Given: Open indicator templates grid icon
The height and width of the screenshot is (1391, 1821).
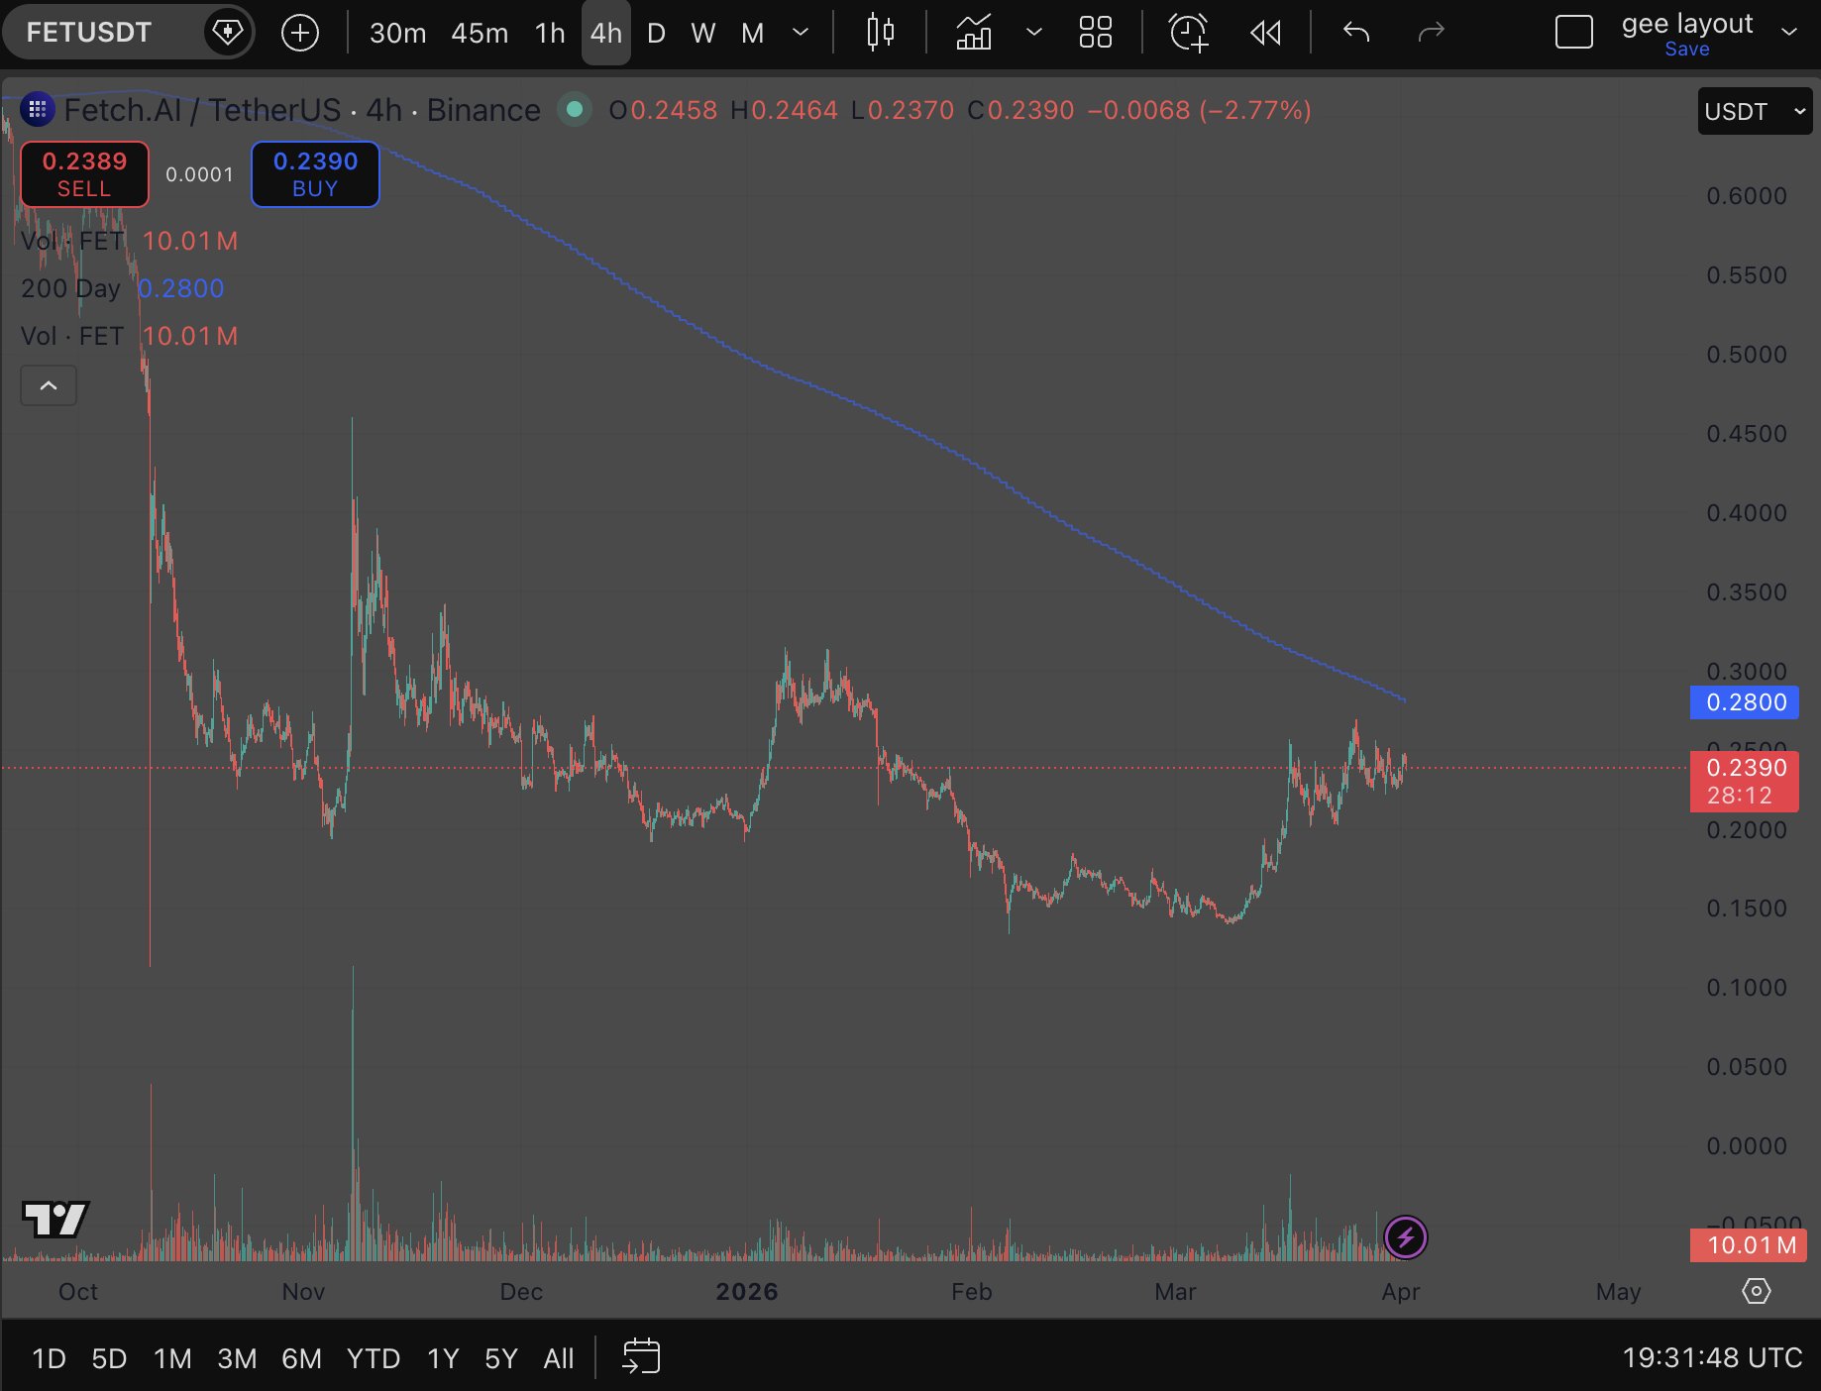Looking at the screenshot, I should (1096, 33).
